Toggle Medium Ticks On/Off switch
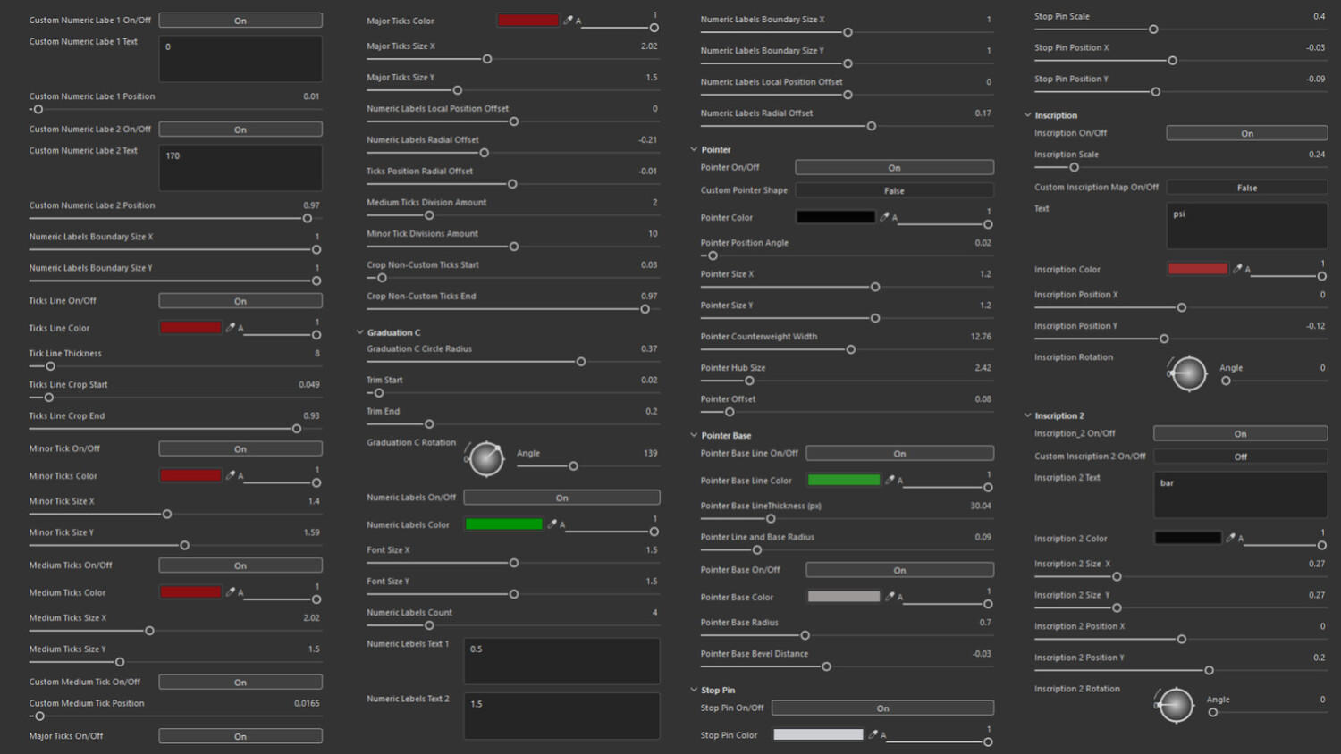Image resolution: width=1341 pixels, height=754 pixels. [240, 565]
